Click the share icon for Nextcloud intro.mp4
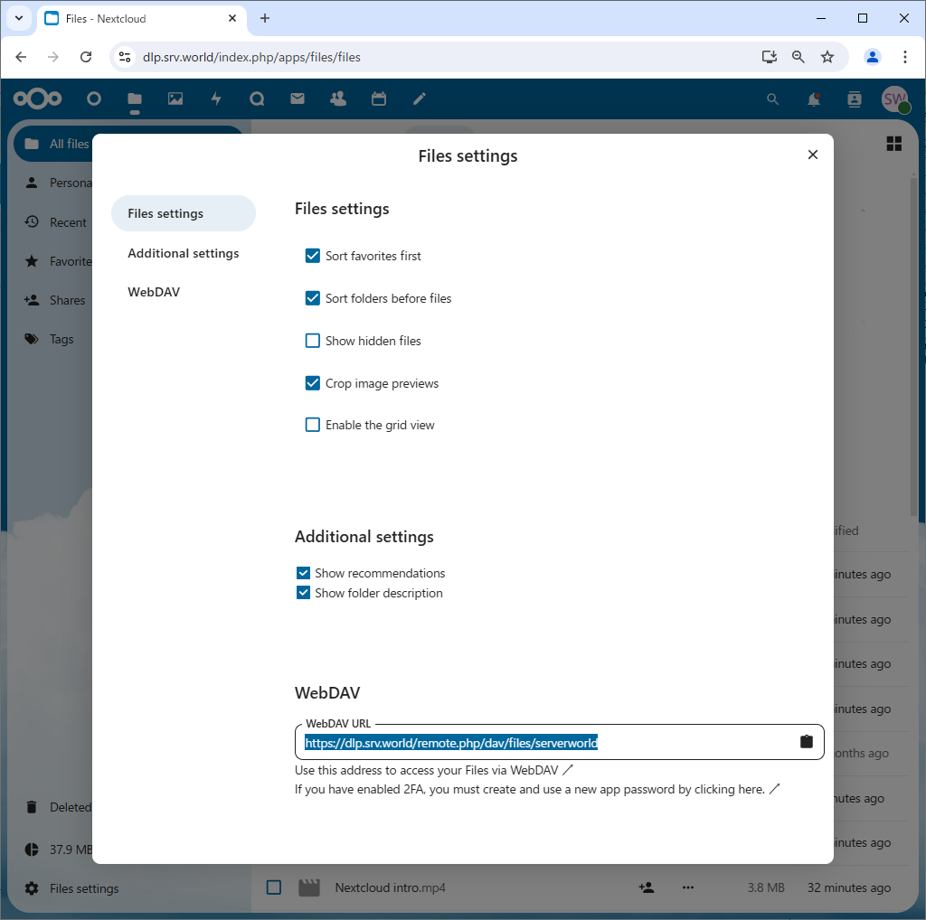 pyautogui.click(x=647, y=887)
